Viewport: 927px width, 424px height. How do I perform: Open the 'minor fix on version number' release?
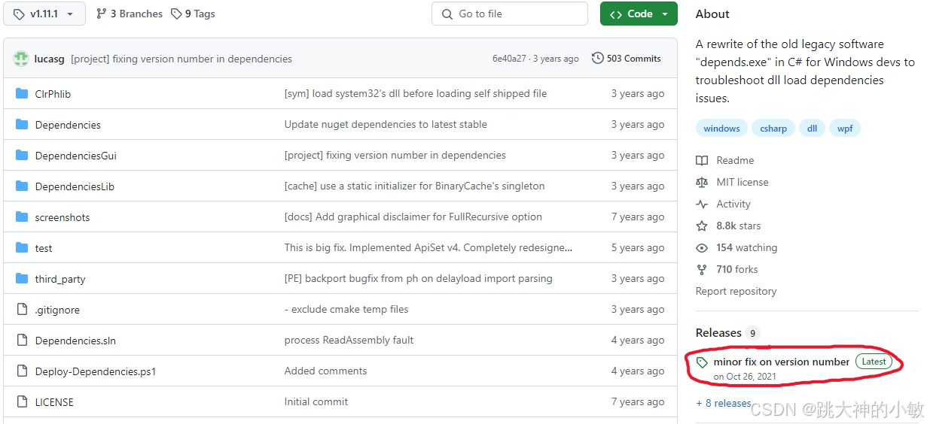pos(782,362)
